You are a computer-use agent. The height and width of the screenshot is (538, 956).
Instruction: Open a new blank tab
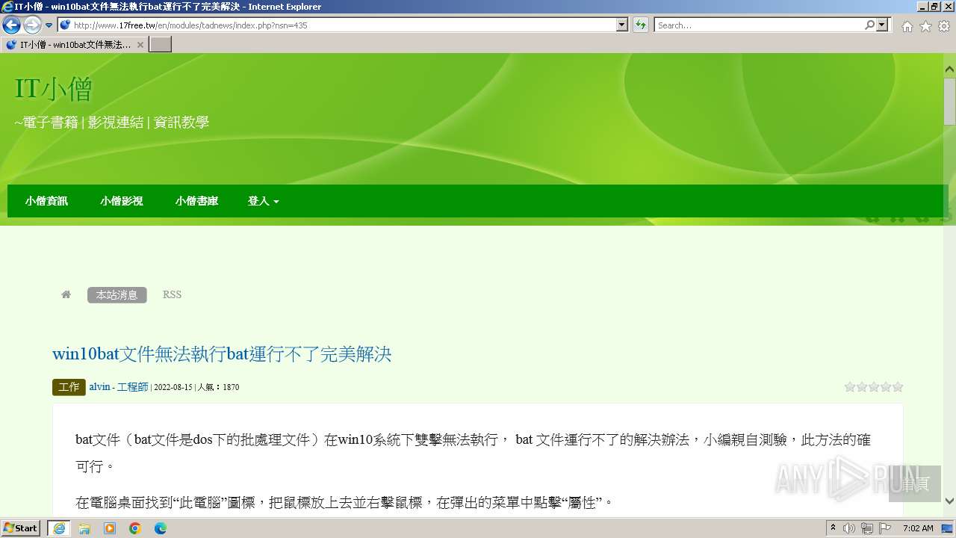tap(161, 44)
